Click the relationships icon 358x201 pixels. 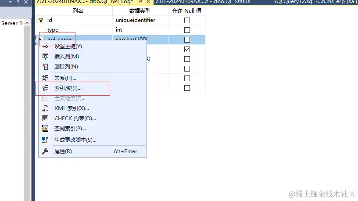pos(45,78)
